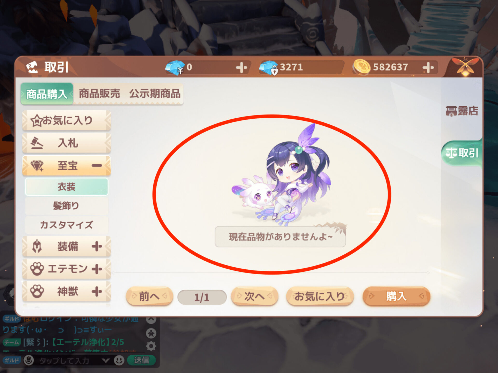Add diamonds with the plus icon
This screenshot has height=373, width=498.
(x=241, y=68)
